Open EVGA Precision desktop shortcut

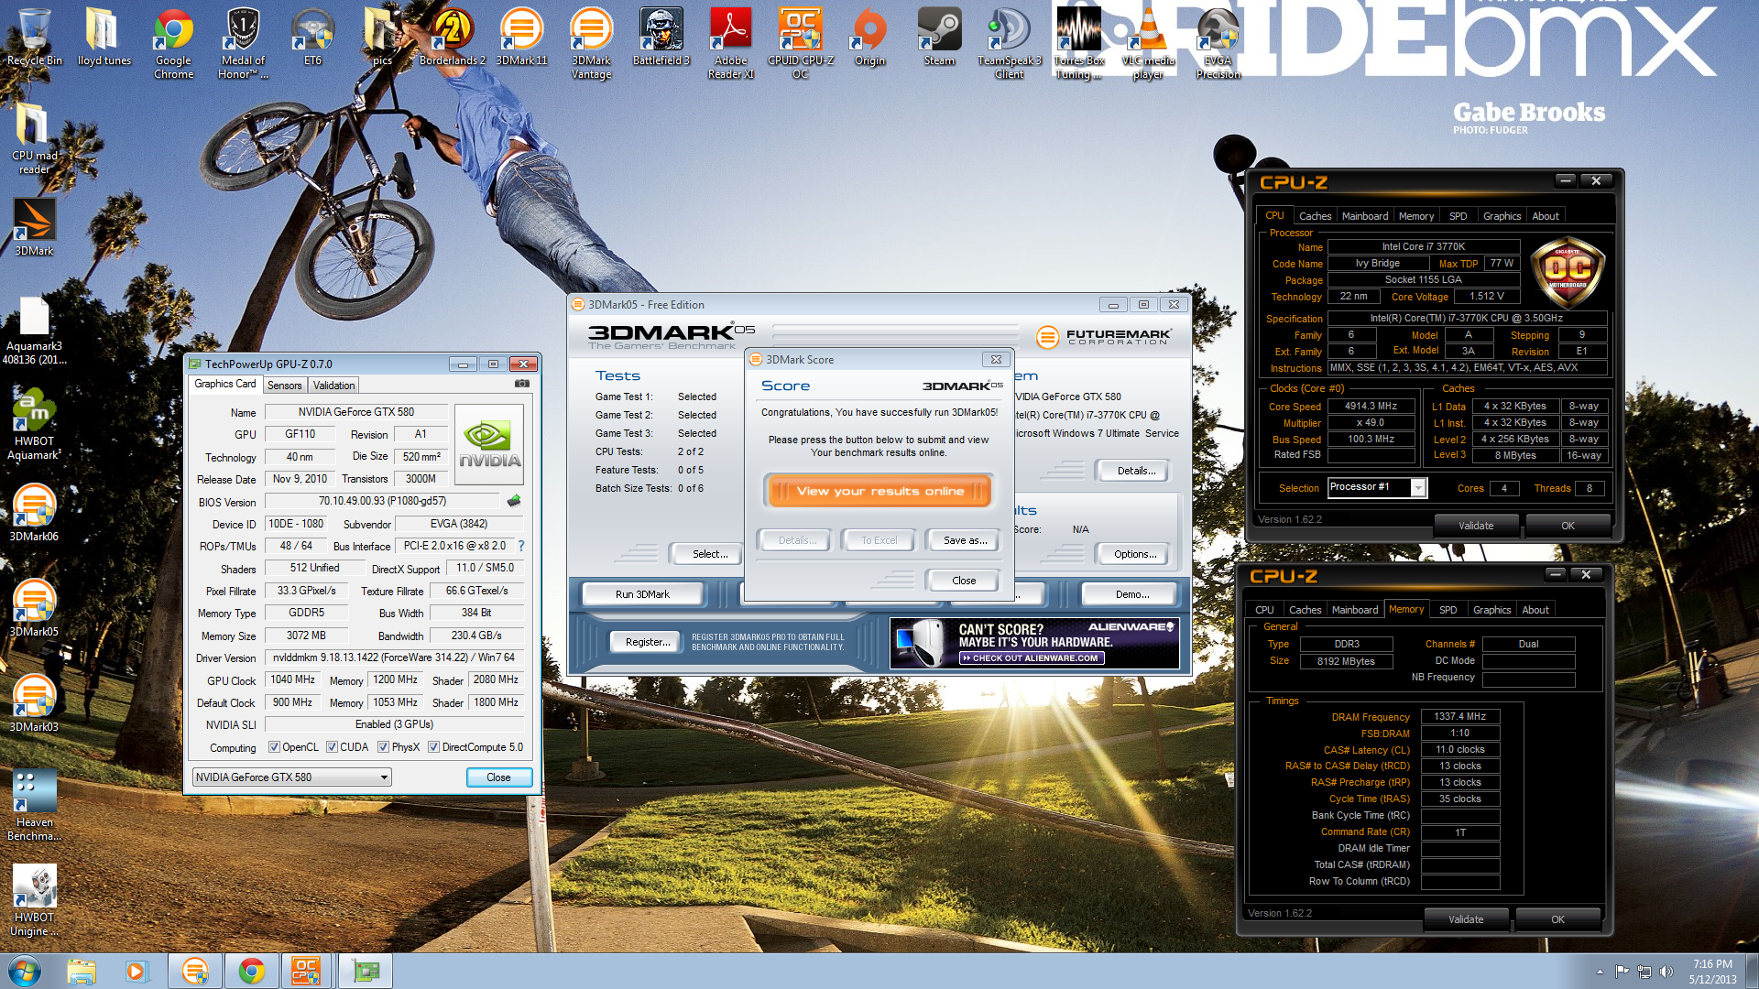pos(1218,43)
